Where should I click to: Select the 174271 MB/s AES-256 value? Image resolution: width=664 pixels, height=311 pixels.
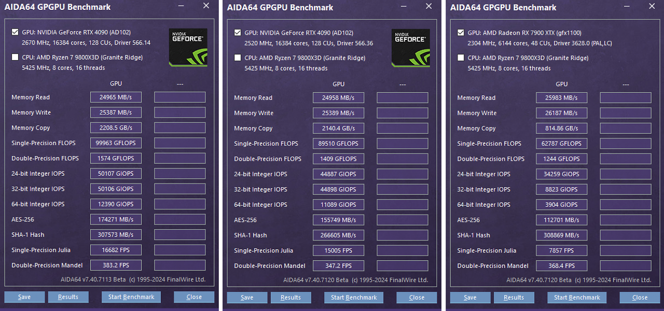pyautogui.click(x=116, y=219)
